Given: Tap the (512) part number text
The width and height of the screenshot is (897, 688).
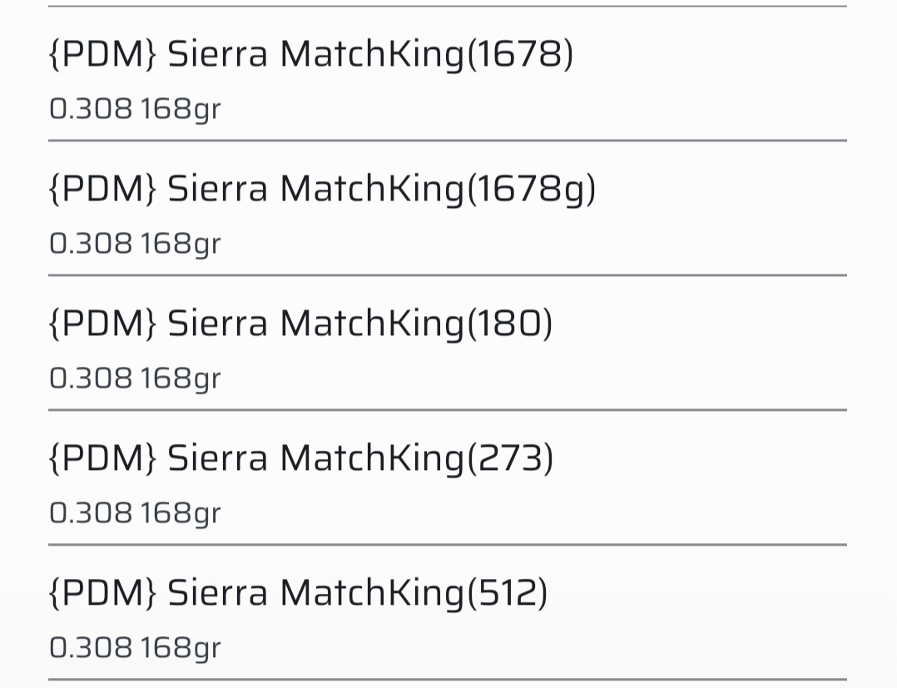Looking at the screenshot, I should (507, 594).
